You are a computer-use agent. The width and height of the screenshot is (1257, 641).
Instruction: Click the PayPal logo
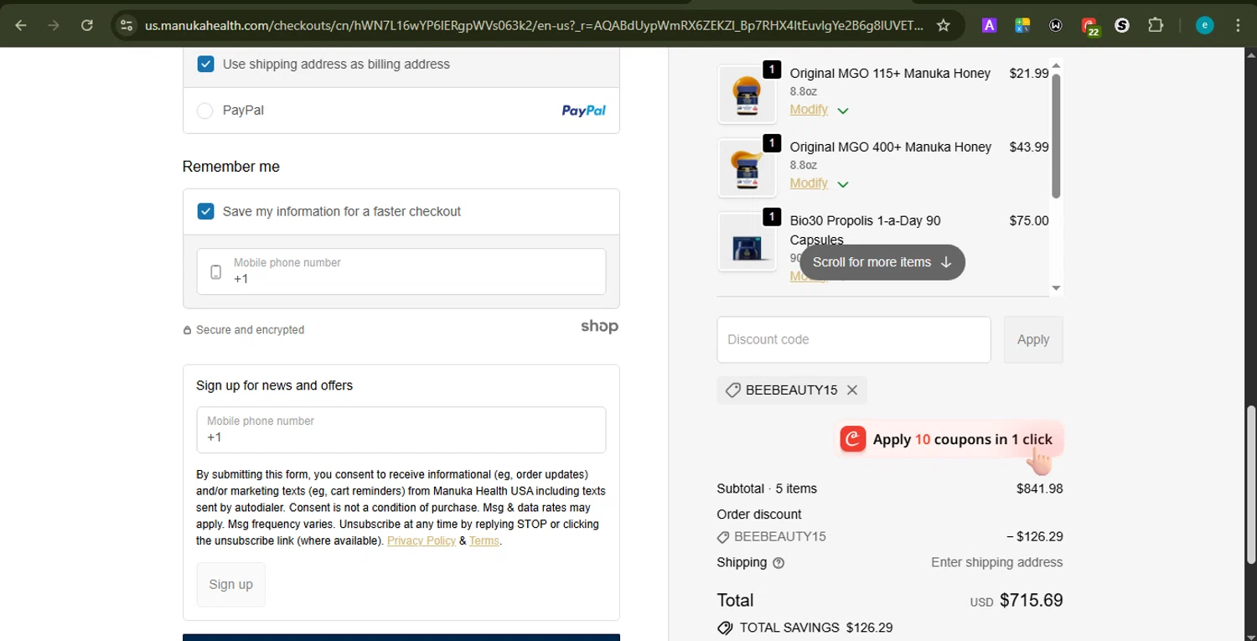pos(583,111)
